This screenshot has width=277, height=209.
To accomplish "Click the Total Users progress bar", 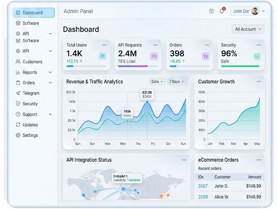I will [x=87, y=66].
